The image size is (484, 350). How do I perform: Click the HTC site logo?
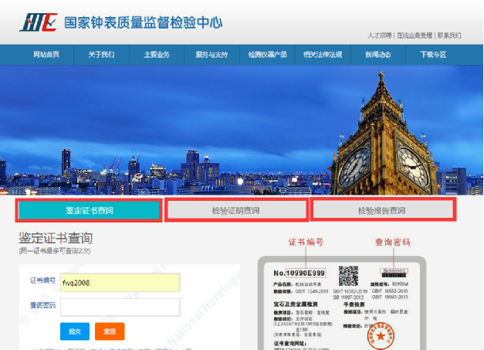click(x=39, y=22)
